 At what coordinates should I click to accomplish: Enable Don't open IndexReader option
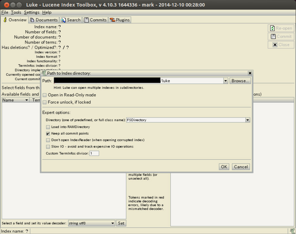[48, 140]
